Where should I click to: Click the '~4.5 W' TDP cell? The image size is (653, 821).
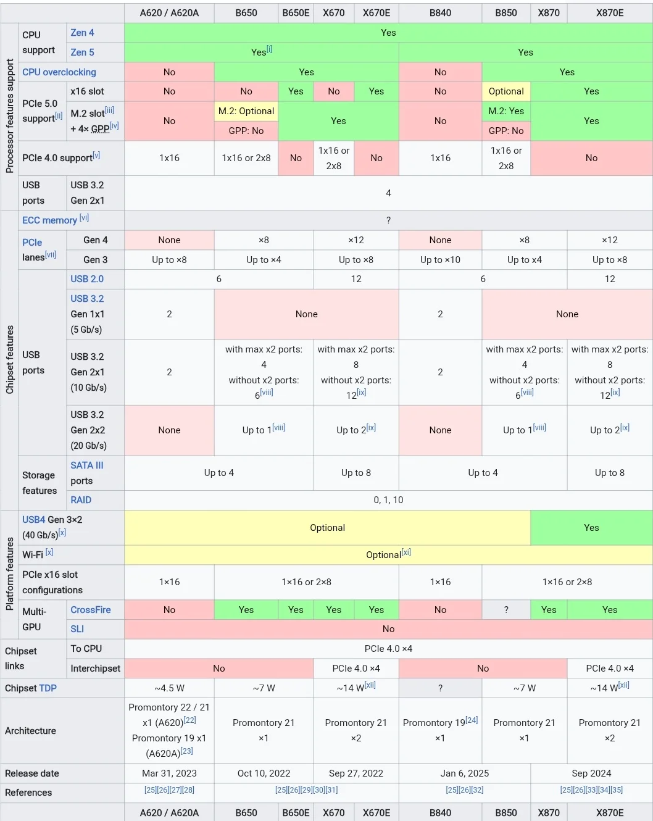pos(169,688)
